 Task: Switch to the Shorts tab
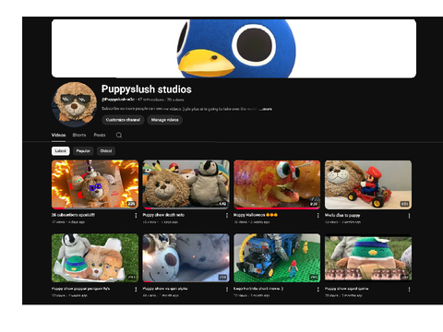coord(79,135)
